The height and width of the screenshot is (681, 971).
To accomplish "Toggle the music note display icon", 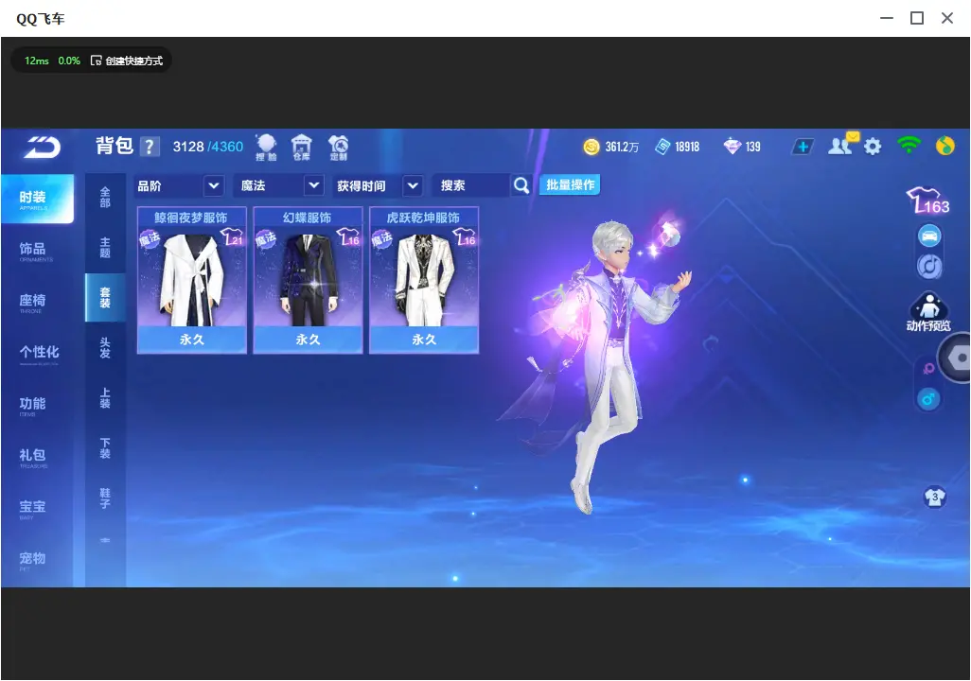I will pos(929,266).
